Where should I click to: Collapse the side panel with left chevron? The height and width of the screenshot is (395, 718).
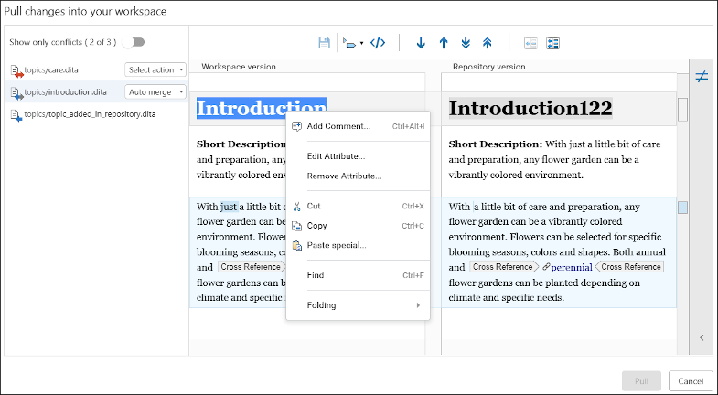point(702,337)
